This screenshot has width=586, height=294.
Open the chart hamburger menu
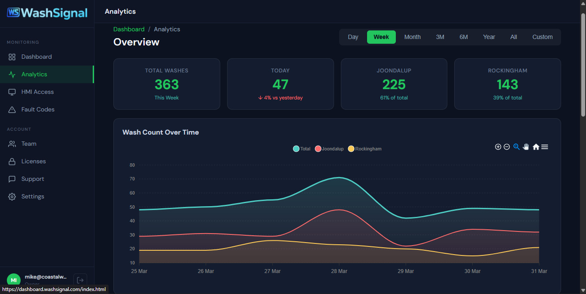[545, 147]
